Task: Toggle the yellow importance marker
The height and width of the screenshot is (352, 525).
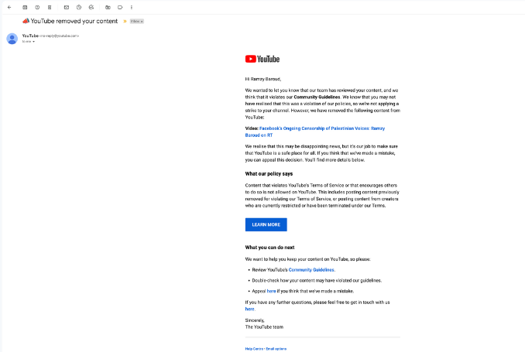Action: pyautogui.click(x=125, y=21)
